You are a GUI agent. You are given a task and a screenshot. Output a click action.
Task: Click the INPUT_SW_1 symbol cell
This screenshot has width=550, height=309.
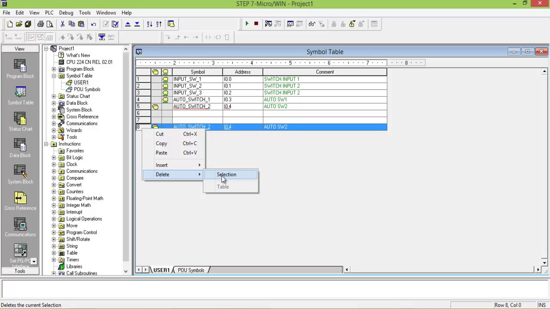pyautogui.click(x=198, y=79)
